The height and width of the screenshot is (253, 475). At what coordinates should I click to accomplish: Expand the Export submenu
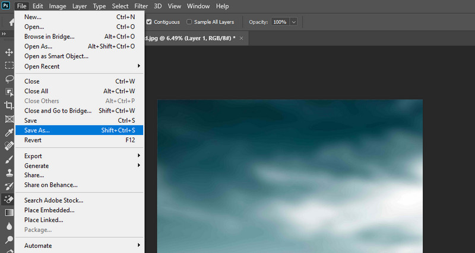pos(139,156)
